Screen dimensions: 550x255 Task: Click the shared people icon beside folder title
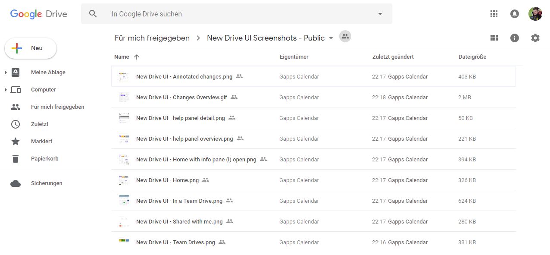click(x=345, y=37)
